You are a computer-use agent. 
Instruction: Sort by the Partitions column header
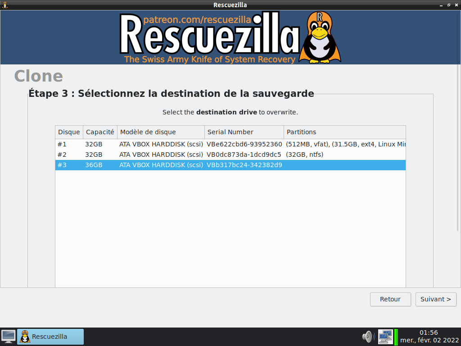point(344,132)
